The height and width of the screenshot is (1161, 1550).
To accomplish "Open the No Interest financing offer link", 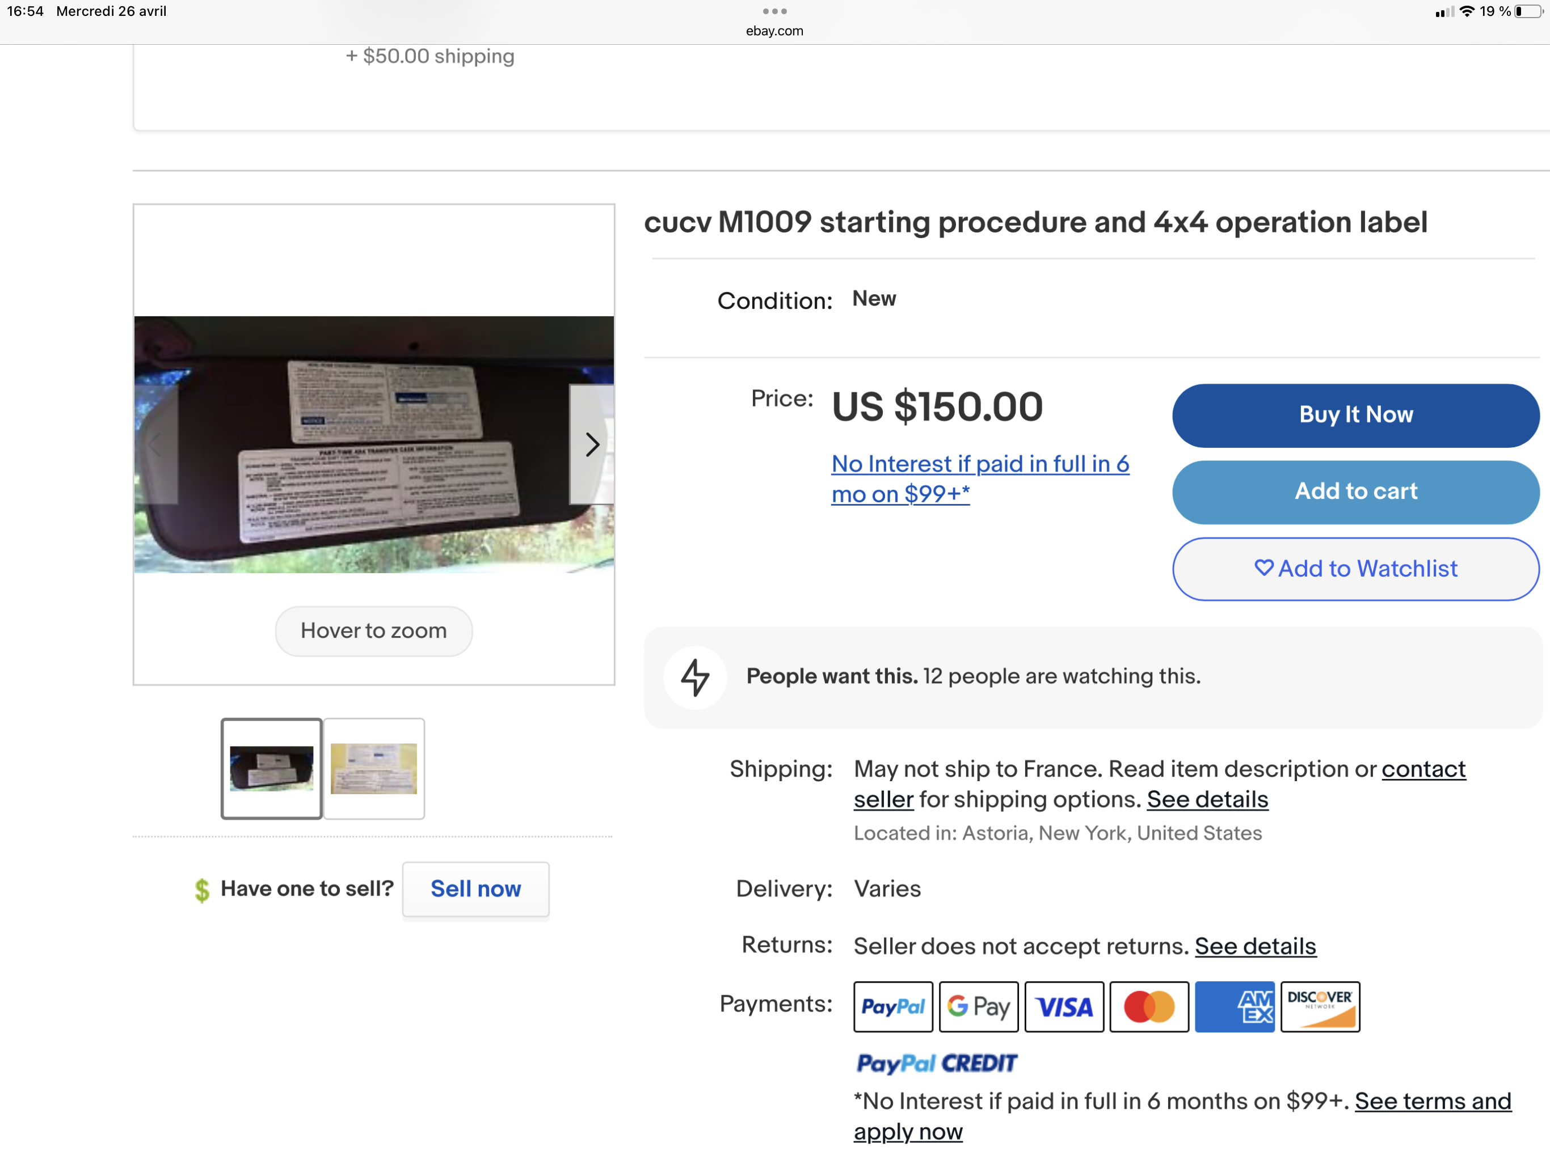I will pos(980,478).
